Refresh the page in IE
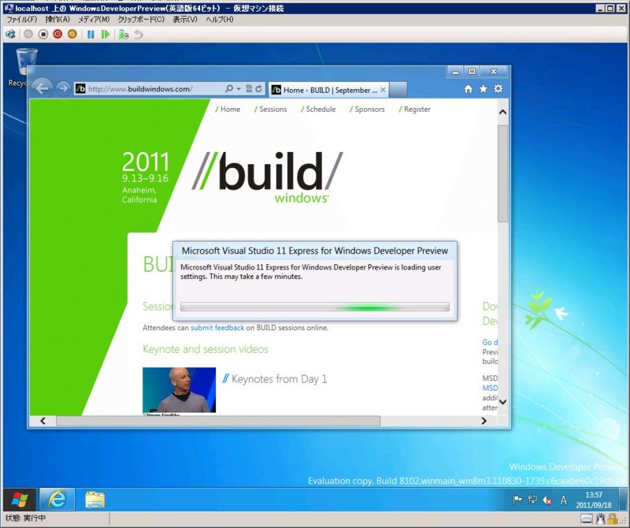The width and height of the screenshot is (630, 528). click(x=259, y=89)
